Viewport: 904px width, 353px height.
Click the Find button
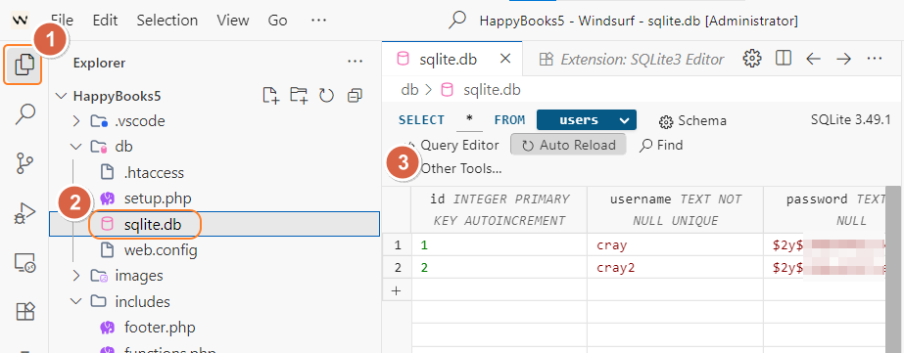point(661,145)
